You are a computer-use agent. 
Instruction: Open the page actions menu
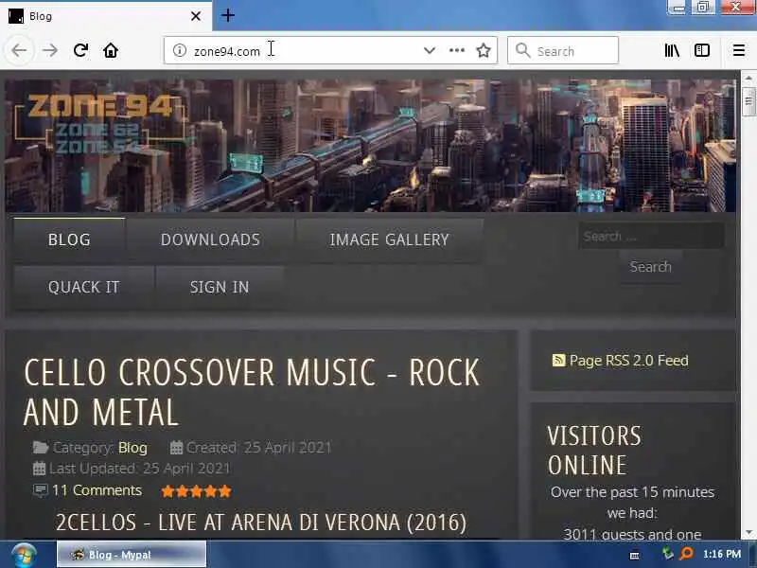tap(457, 50)
